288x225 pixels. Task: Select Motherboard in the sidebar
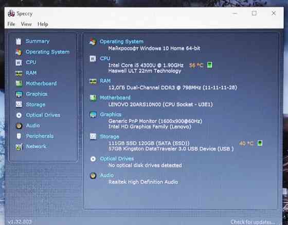(x=41, y=84)
